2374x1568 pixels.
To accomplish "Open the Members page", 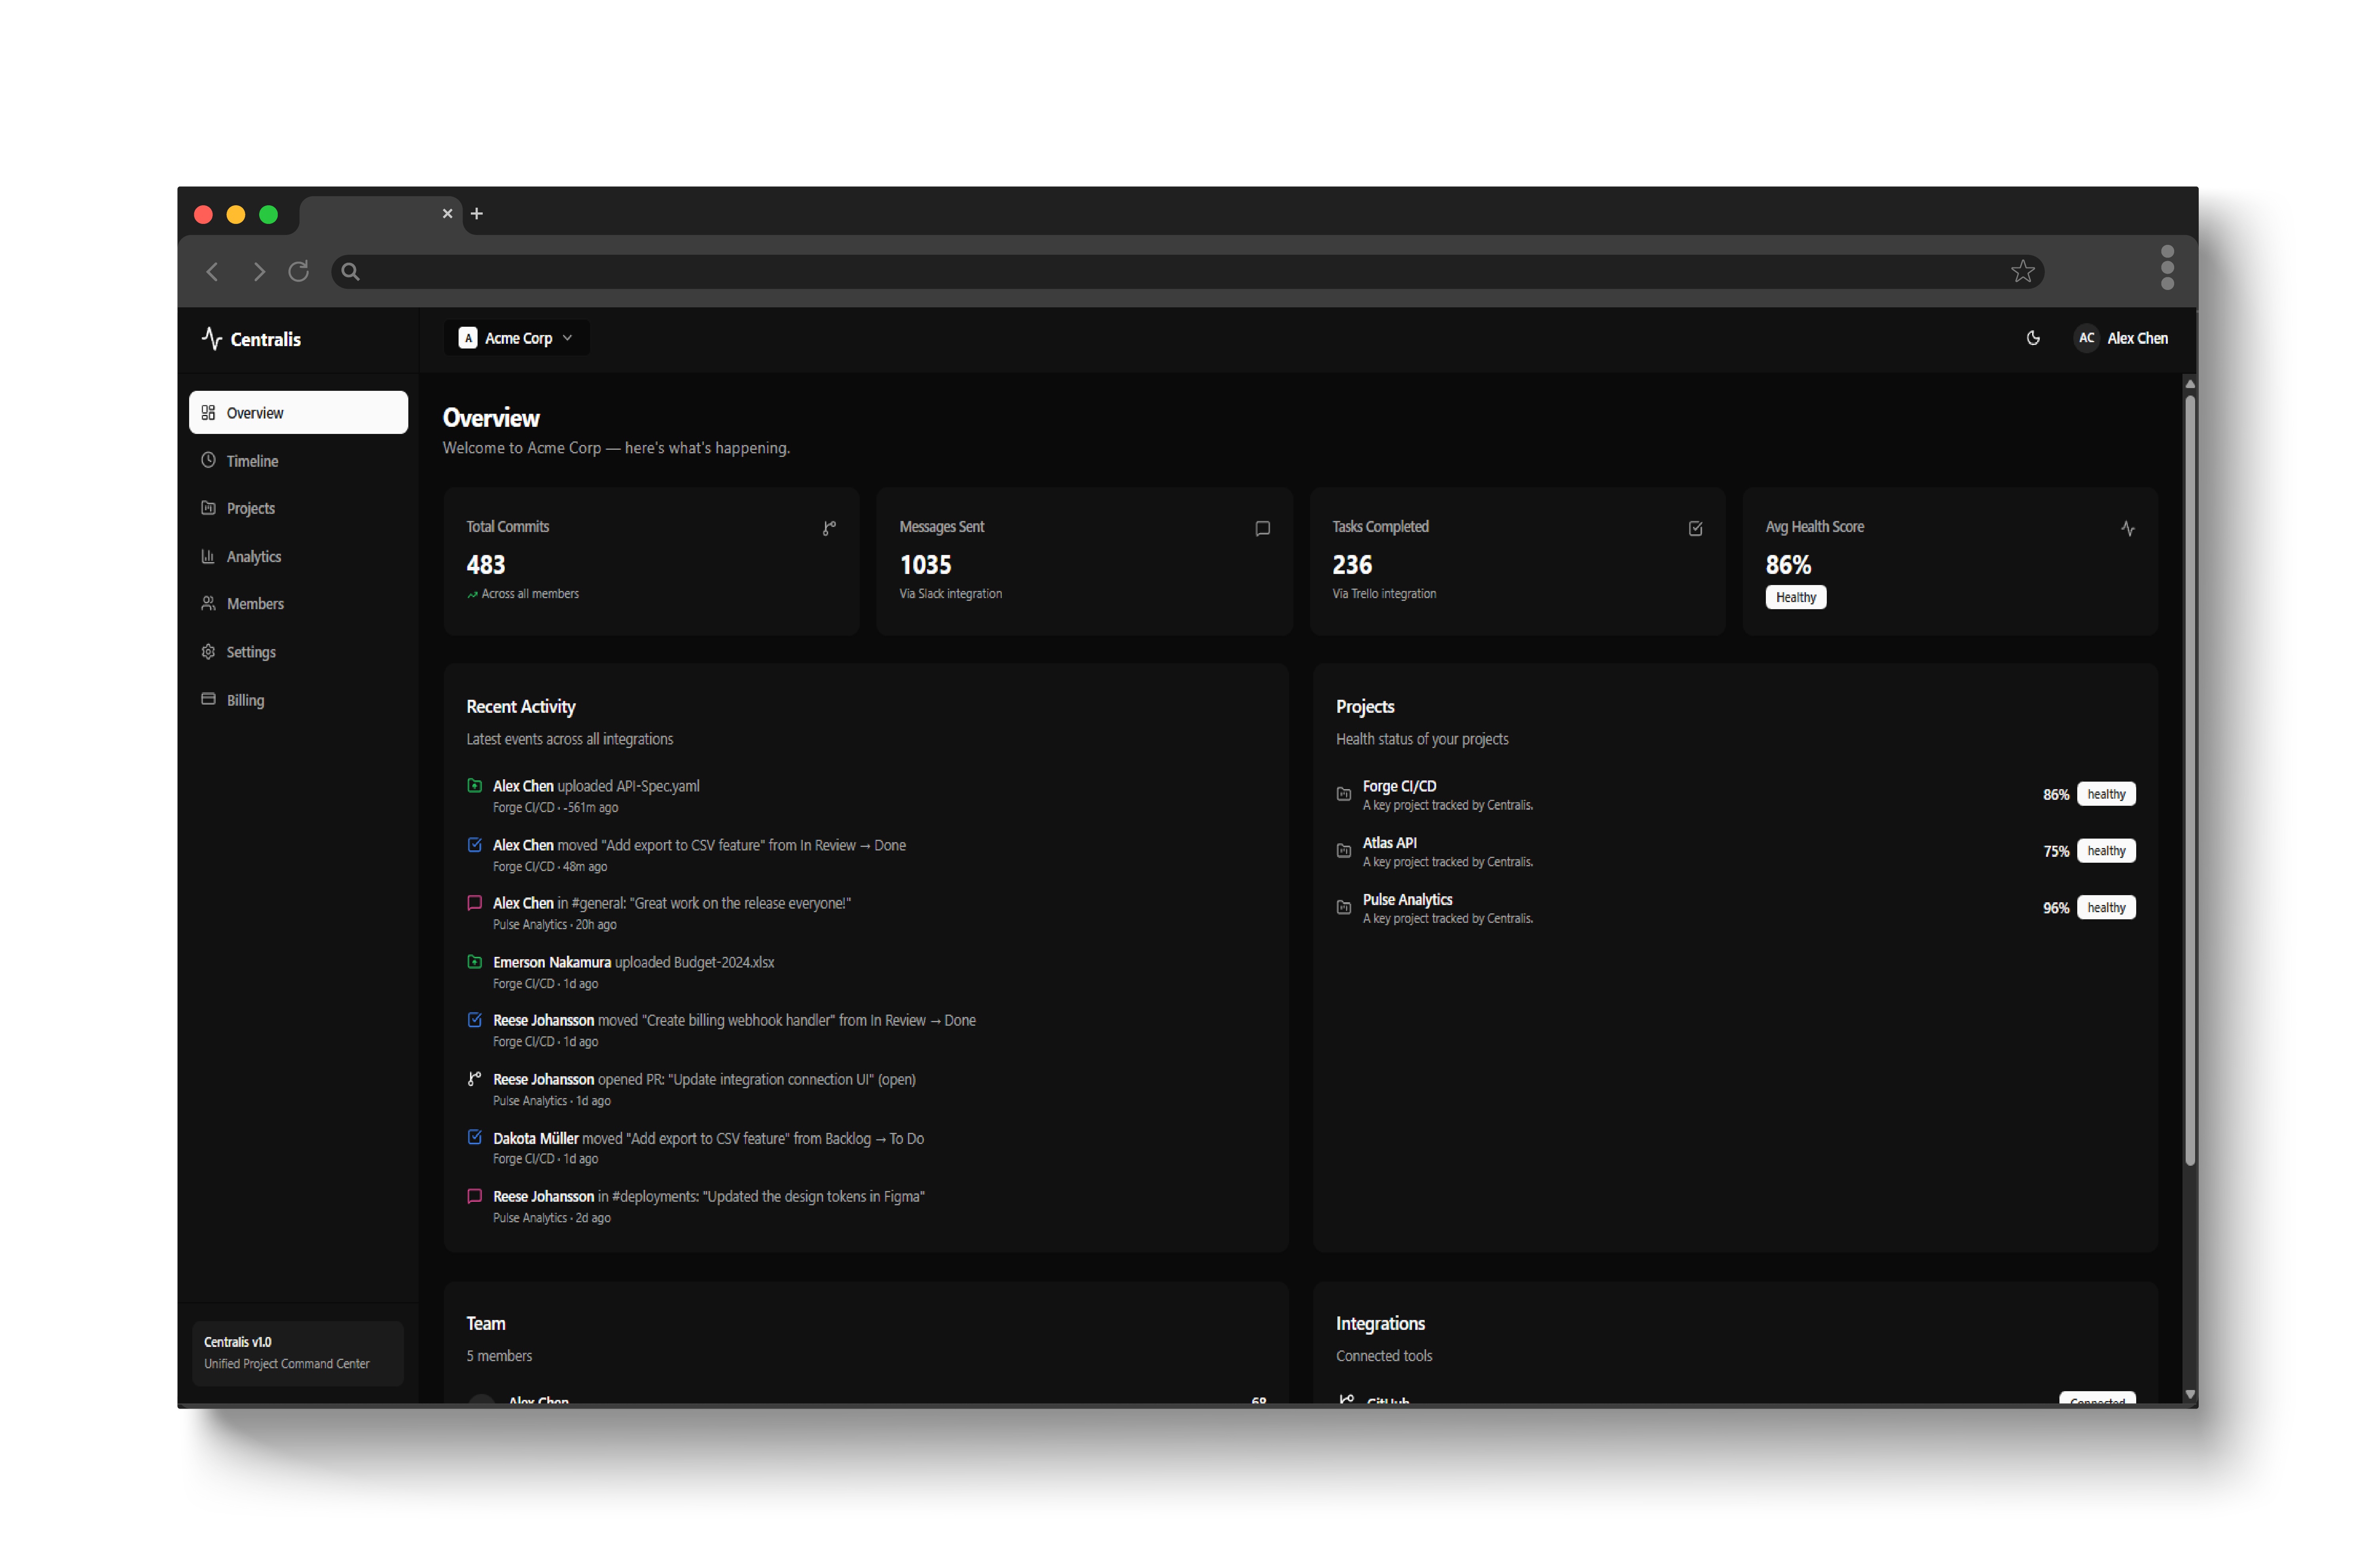I will coord(298,604).
